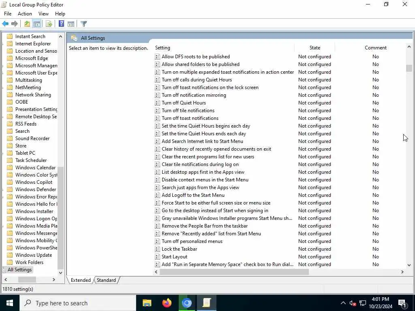Click the Export List toolbar icon

click(49, 24)
